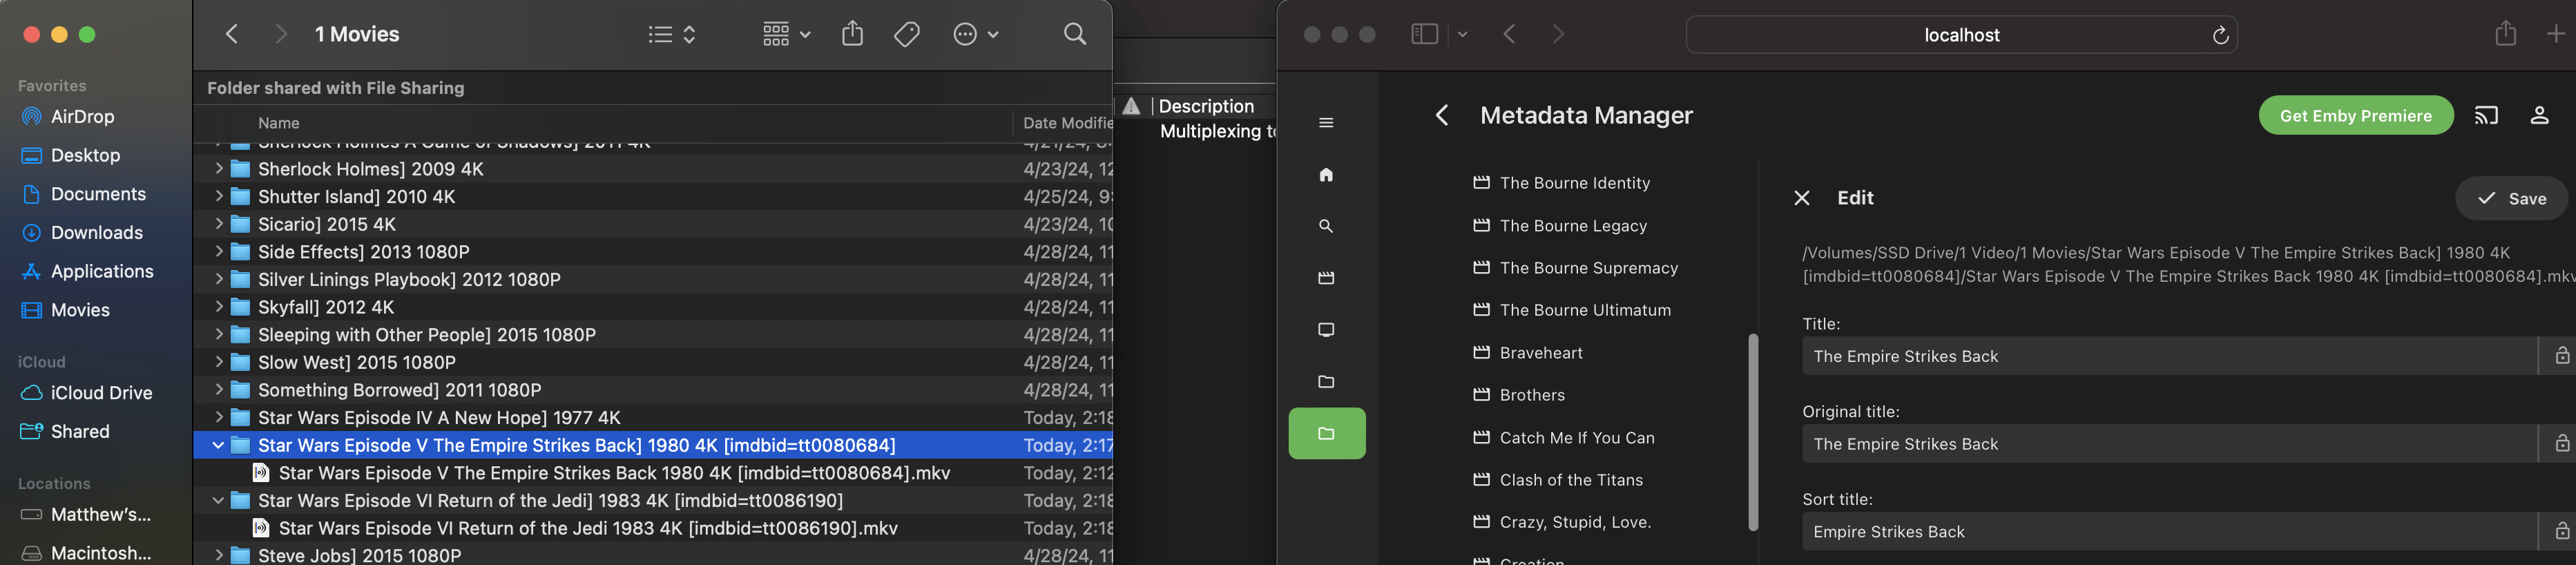Viewport: 2576px width, 565px height.
Task: Select Matthew's device under Locations
Action: click(x=100, y=515)
